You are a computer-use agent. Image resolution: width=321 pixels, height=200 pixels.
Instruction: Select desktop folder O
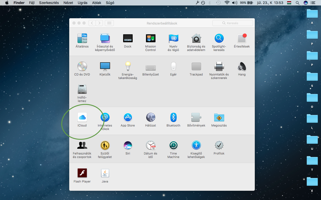coord(312,100)
